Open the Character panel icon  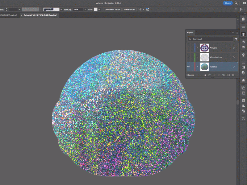click(x=243, y=119)
